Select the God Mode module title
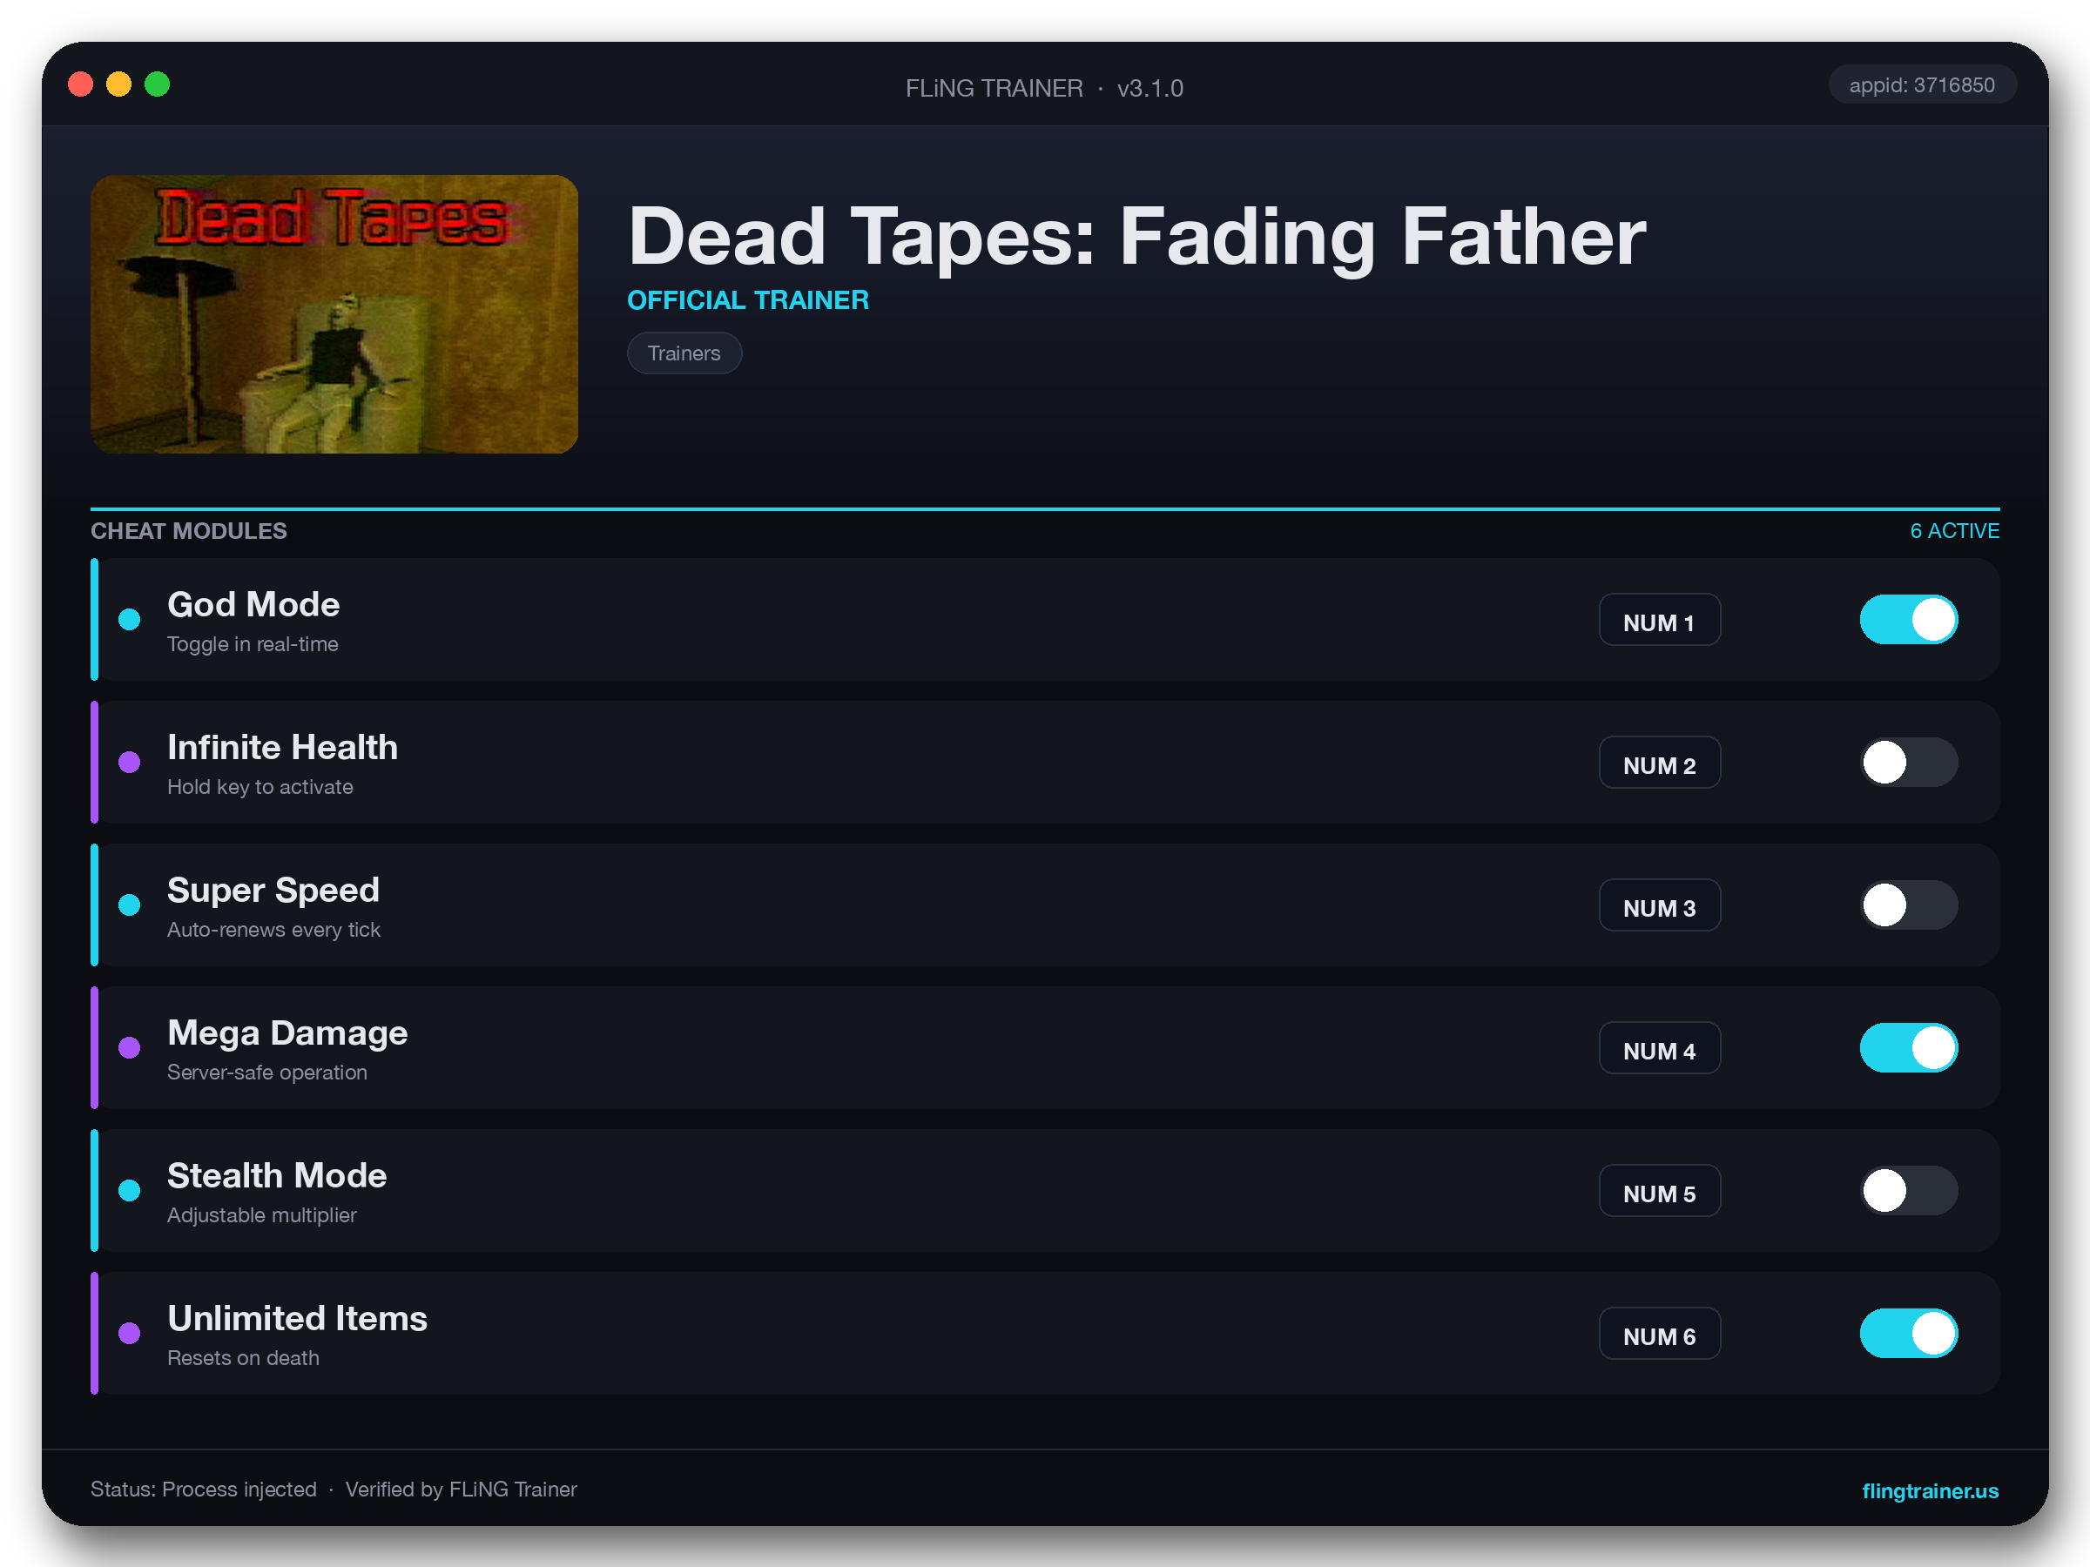This screenshot has width=2090, height=1567. click(253, 604)
